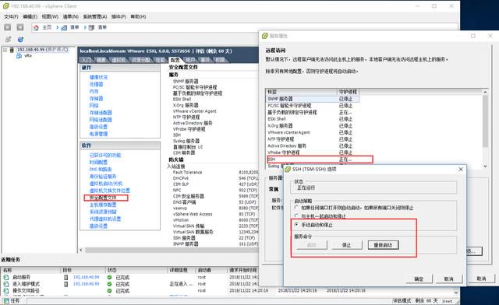Click the task icon for 操作文件路径 row
Viewport: 499px width, 305px height.
[5, 290]
